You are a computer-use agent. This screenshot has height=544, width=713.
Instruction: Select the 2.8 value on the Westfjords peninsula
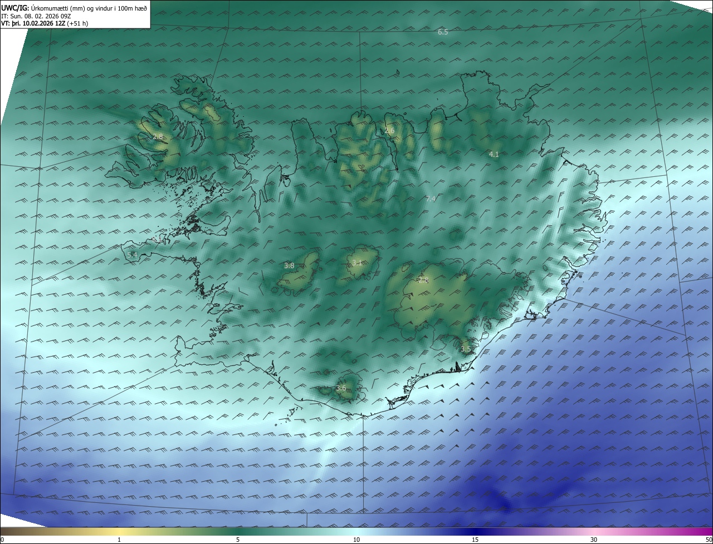[158, 137]
